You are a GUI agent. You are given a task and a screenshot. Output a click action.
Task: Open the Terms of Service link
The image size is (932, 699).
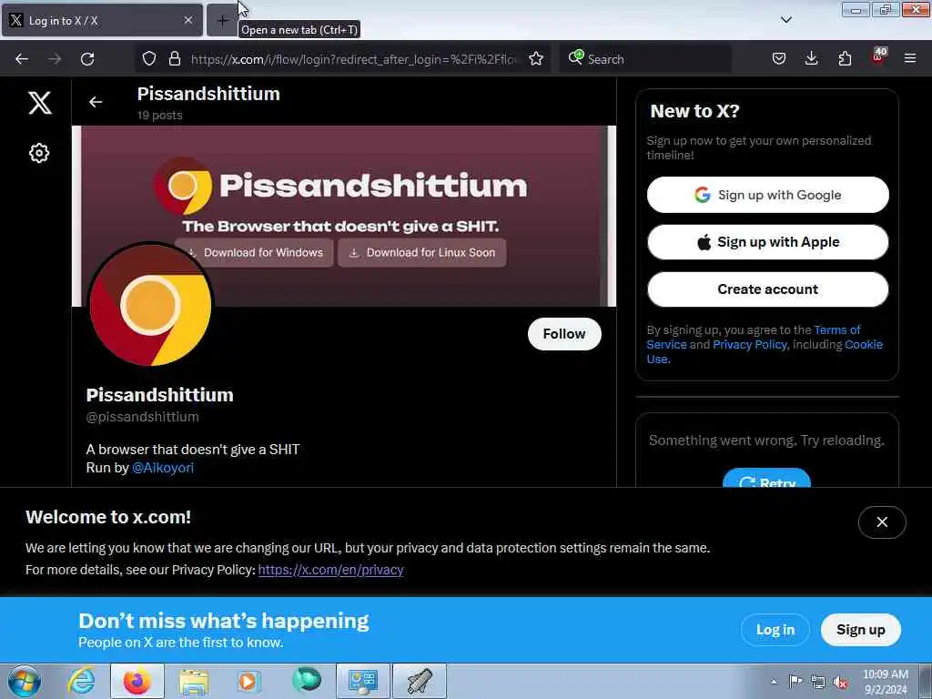pyautogui.click(x=837, y=329)
